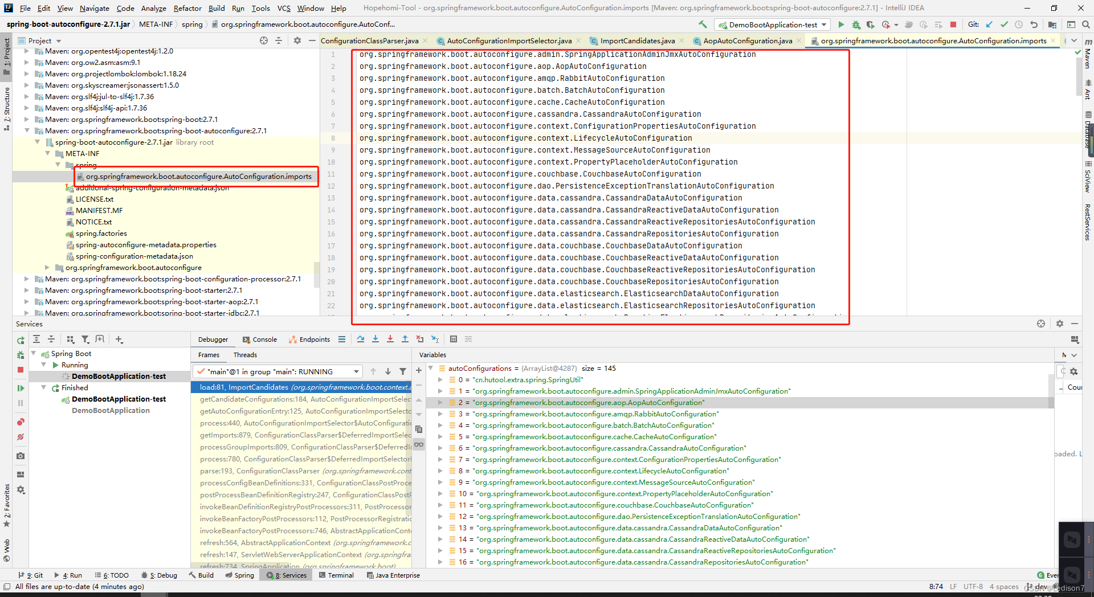Select the spring.factories file in the tree
1094x597 pixels.
[101, 233]
